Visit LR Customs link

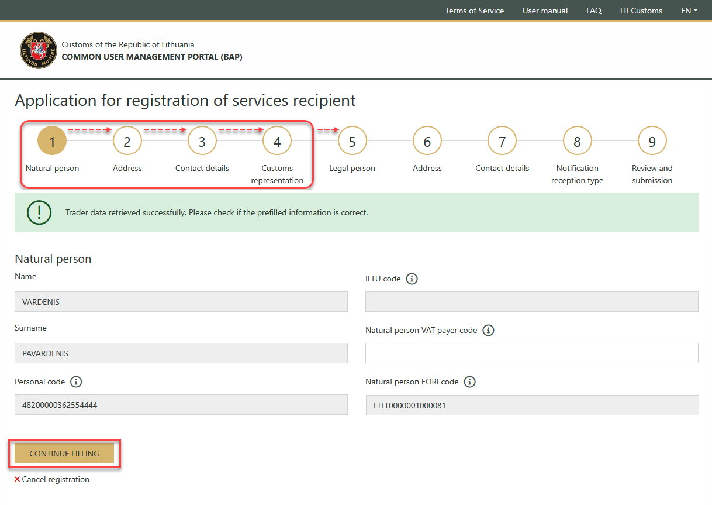pyautogui.click(x=641, y=11)
